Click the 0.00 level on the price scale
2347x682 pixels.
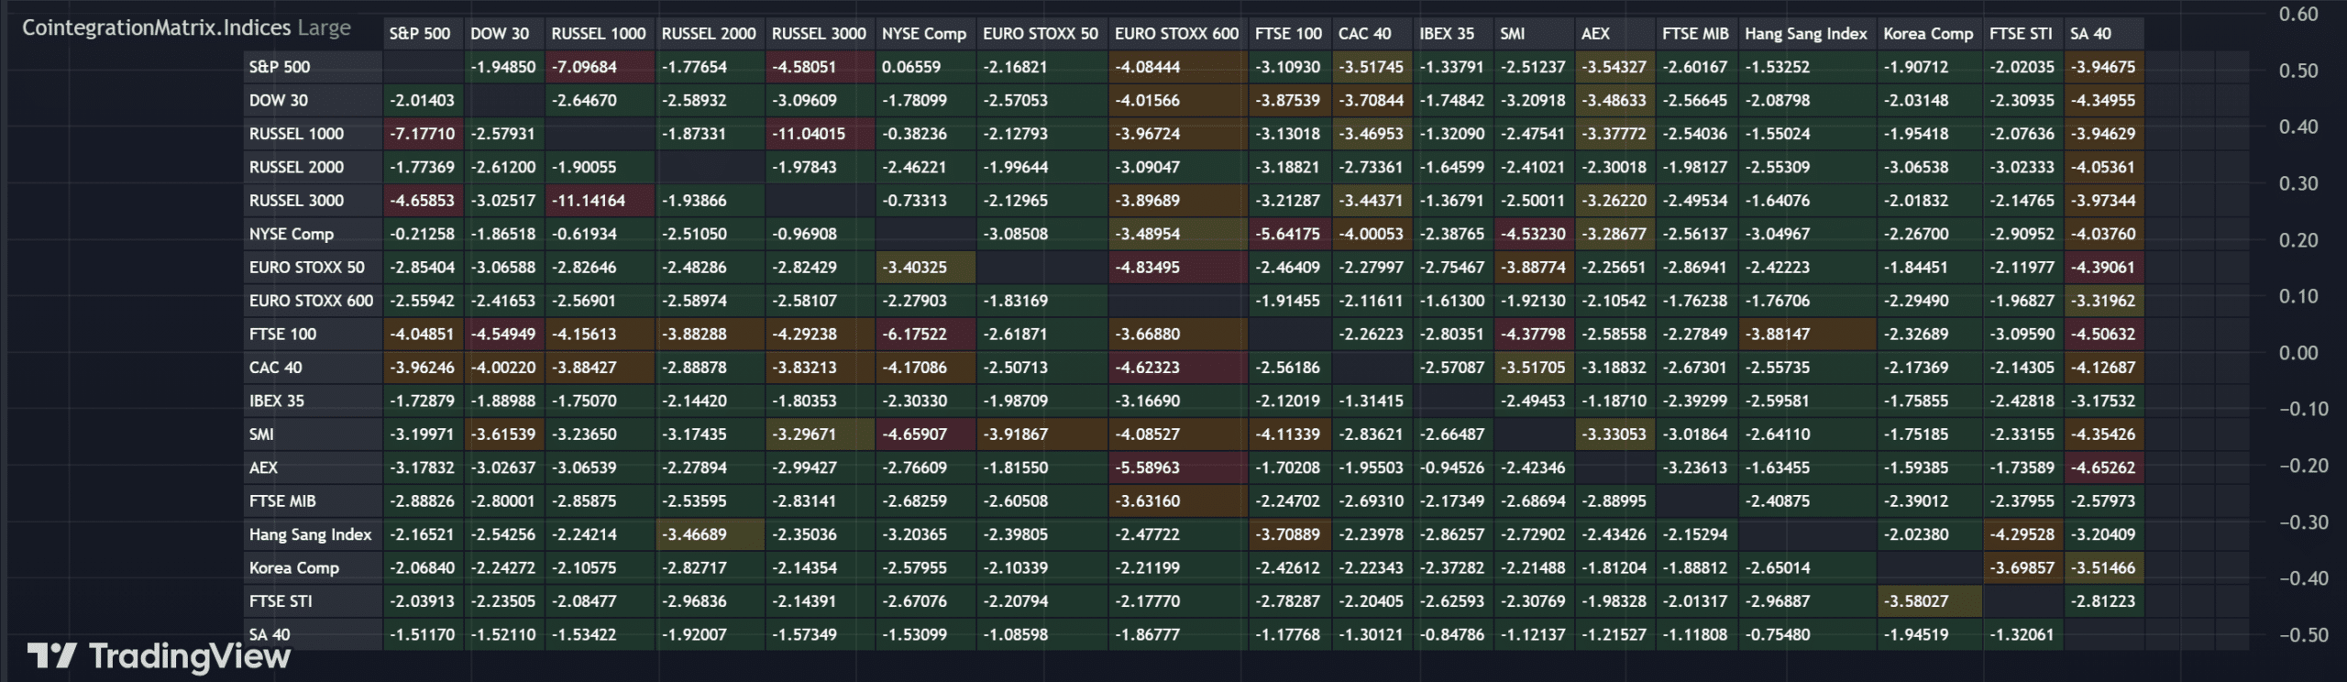[x=2298, y=354]
